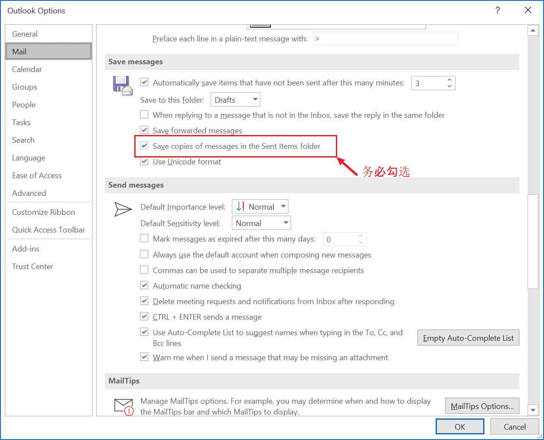This screenshot has width=544, height=440.
Task: Click the Send messages paper plane icon
Action: (x=123, y=209)
